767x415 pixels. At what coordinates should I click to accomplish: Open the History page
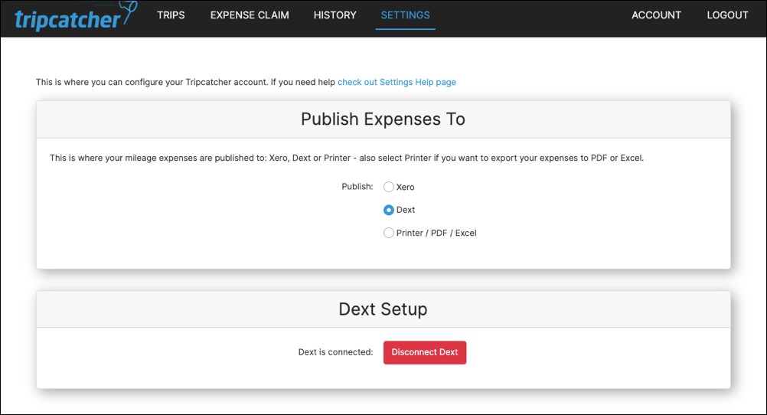[x=335, y=15]
